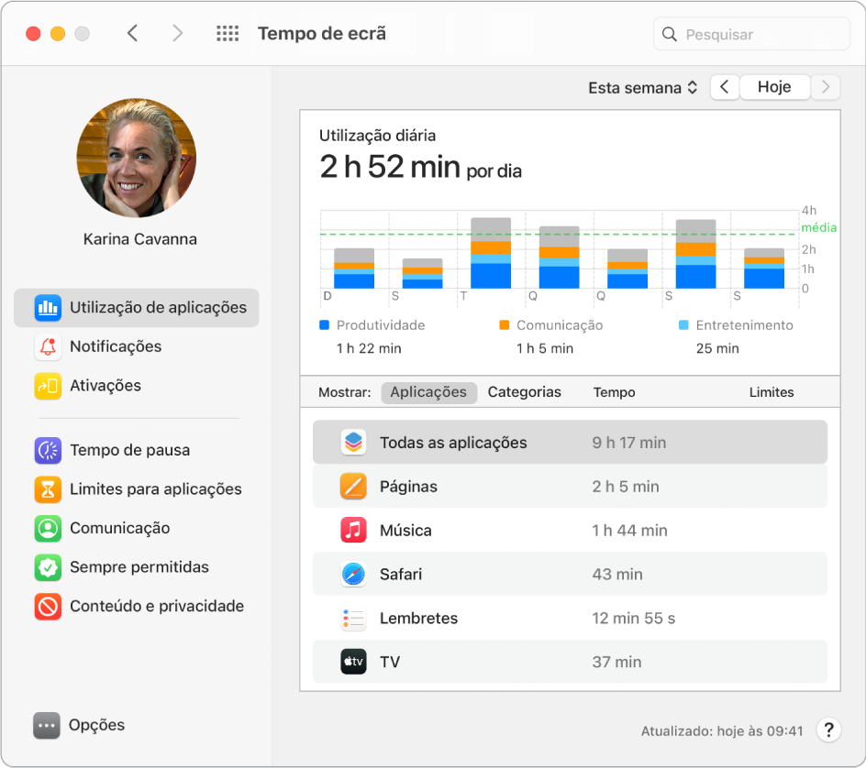This screenshot has height=768, width=866.
Task: Click the Ativações yellow icon
Action: (x=48, y=386)
